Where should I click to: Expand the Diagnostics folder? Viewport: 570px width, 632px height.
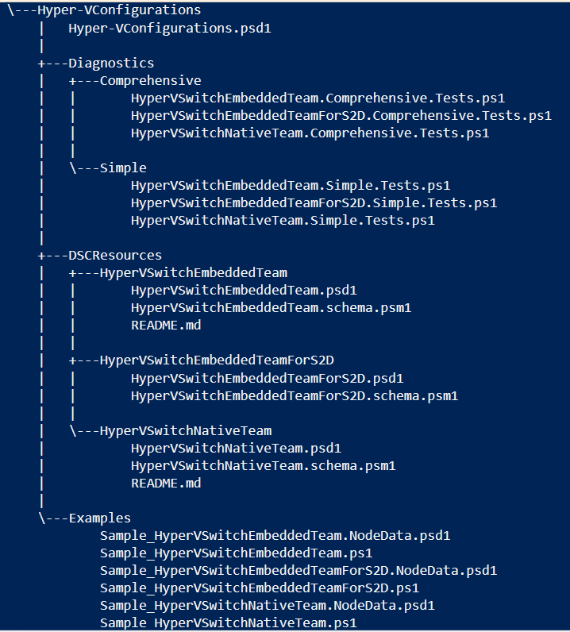click(111, 64)
